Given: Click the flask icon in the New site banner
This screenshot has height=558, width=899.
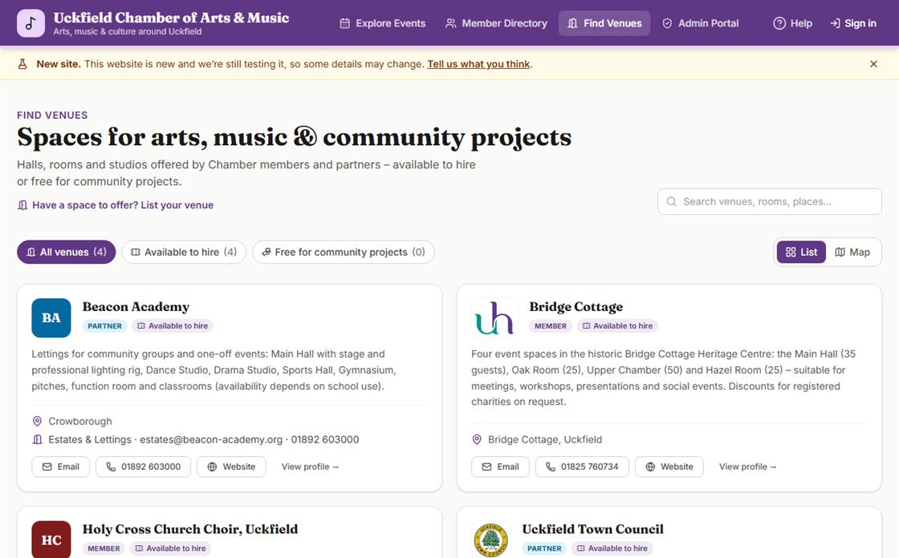Looking at the screenshot, I should 22,64.
